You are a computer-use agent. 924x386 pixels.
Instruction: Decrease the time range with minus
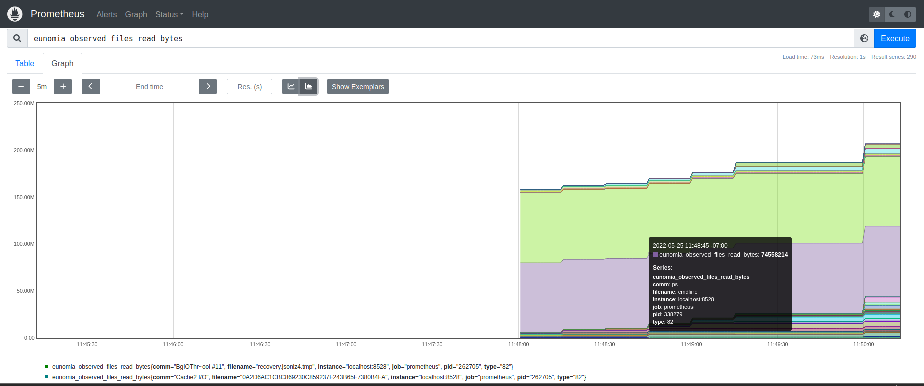point(21,87)
